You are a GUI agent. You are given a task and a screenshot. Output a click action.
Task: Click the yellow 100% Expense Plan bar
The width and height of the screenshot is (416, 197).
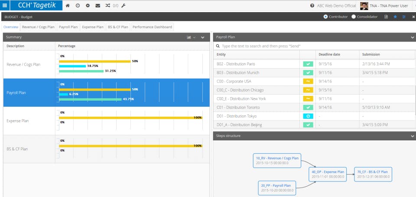point(130,118)
